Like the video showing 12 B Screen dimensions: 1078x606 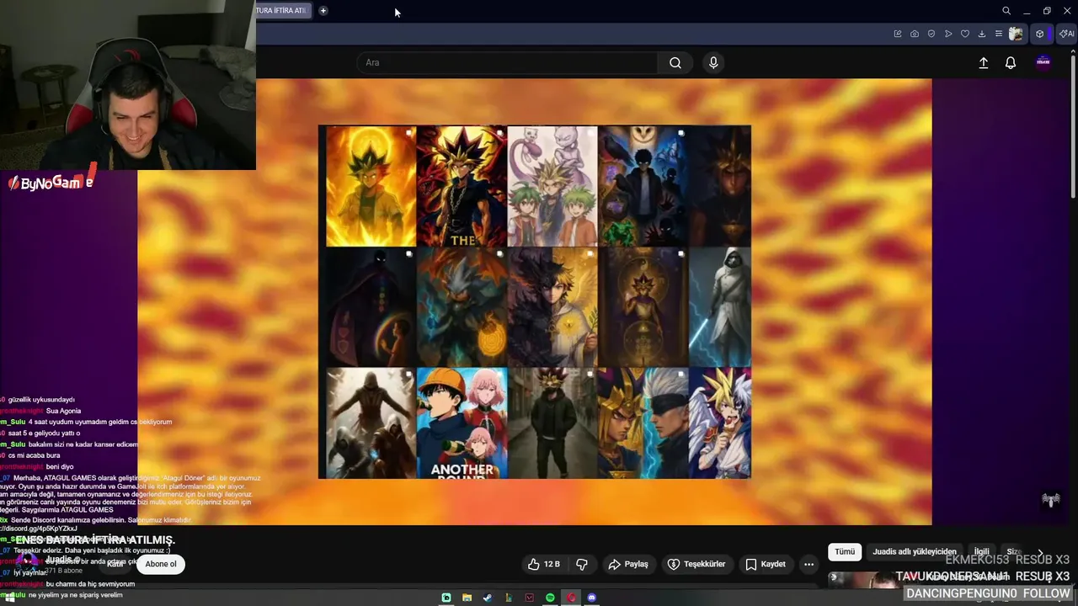544,564
